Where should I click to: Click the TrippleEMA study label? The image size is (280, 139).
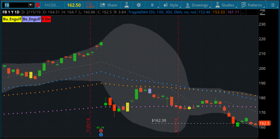click(163, 13)
